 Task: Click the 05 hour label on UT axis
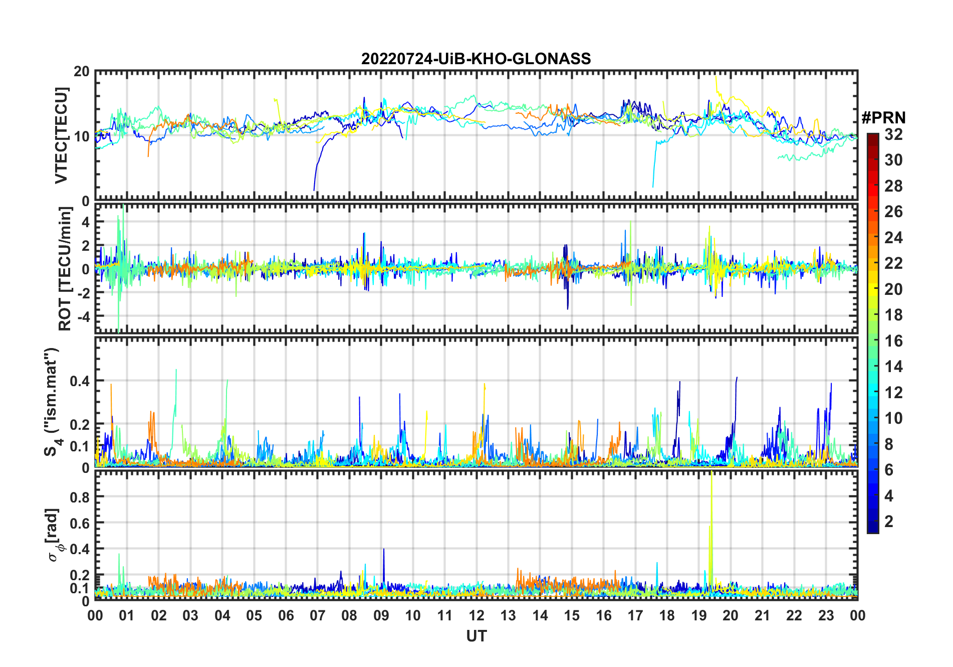254,616
